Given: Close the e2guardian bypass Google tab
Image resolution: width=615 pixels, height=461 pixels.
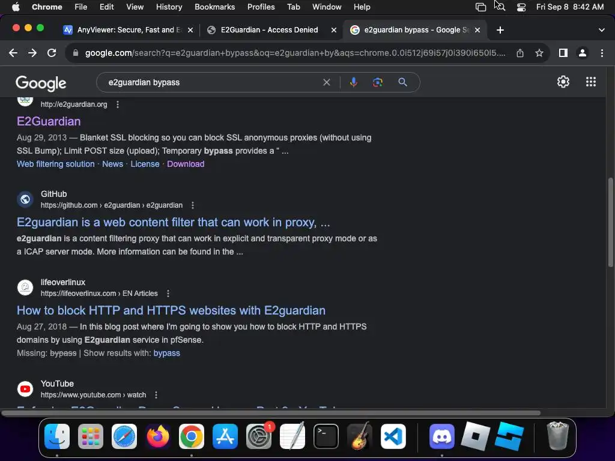Looking at the screenshot, I should (x=477, y=30).
